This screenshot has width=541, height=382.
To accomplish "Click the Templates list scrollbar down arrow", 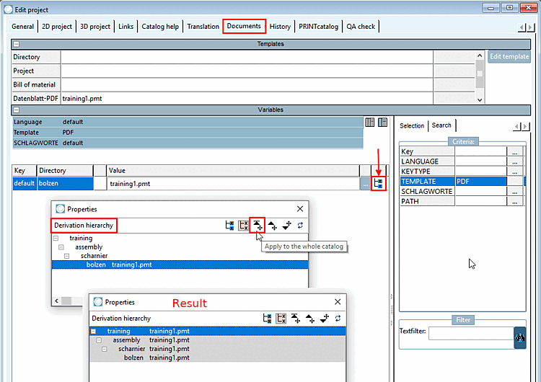I will pyautogui.click(x=480, y=99).
